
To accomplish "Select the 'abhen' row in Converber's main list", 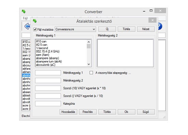I will pyautogui.click(x=26, y=72).
